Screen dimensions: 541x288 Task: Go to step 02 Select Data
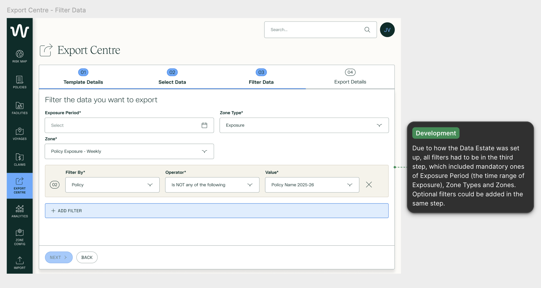172,77
